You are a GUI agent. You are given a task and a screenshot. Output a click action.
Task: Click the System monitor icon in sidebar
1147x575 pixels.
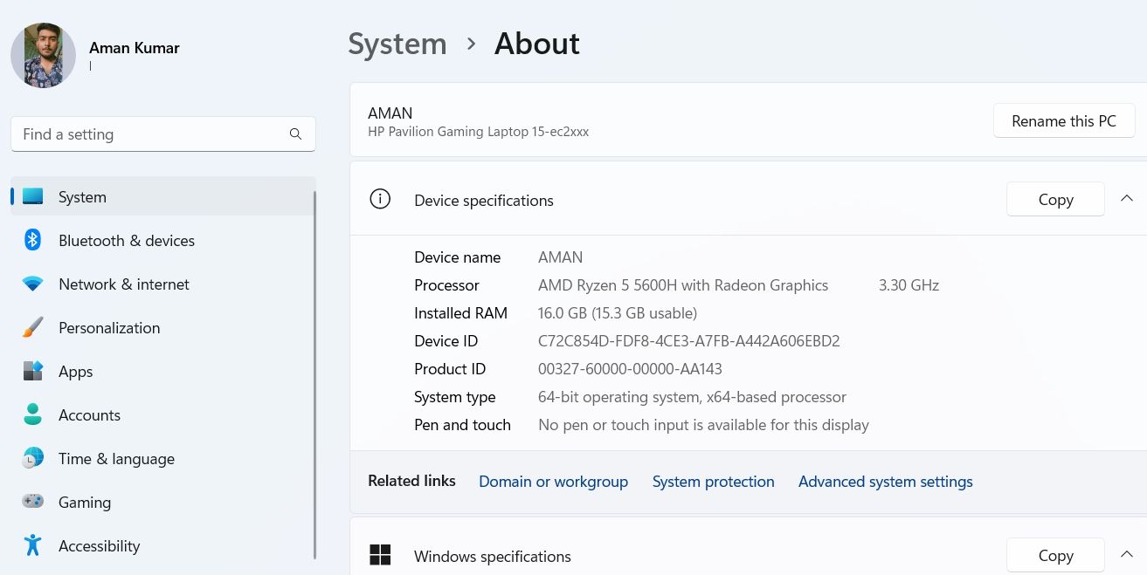pyautogui.click(x=33, y=197)
